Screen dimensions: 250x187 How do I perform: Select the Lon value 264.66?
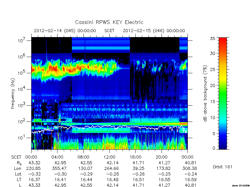[x=111, y=168]
